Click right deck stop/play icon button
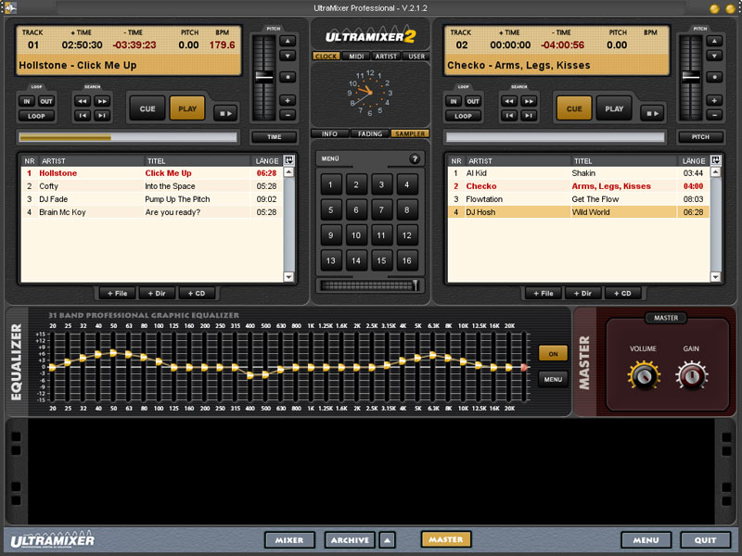The height and width of the screenshot is (556, 742). tap(652, 113)
